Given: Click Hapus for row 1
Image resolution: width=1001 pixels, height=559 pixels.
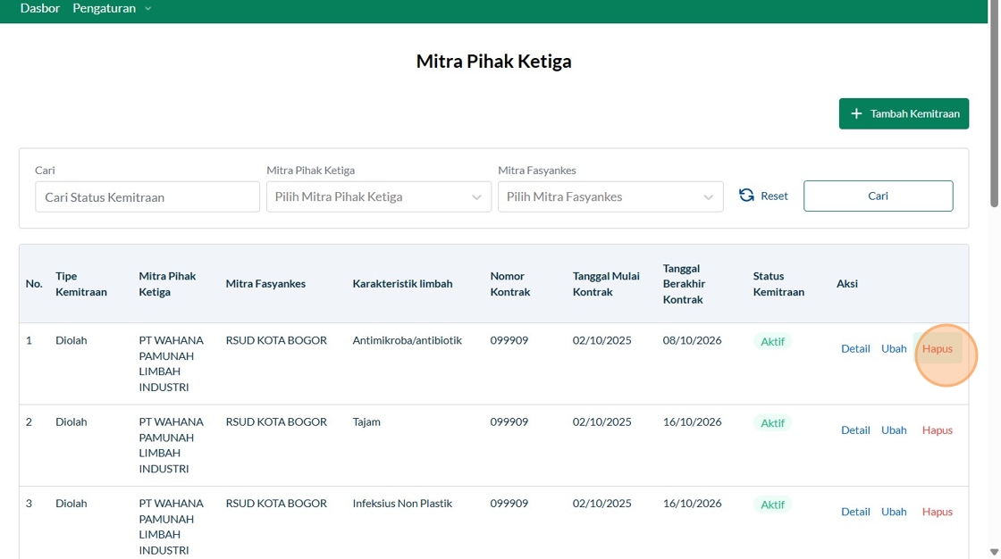Looking at the screenshot, I should (x=938, y=348).
